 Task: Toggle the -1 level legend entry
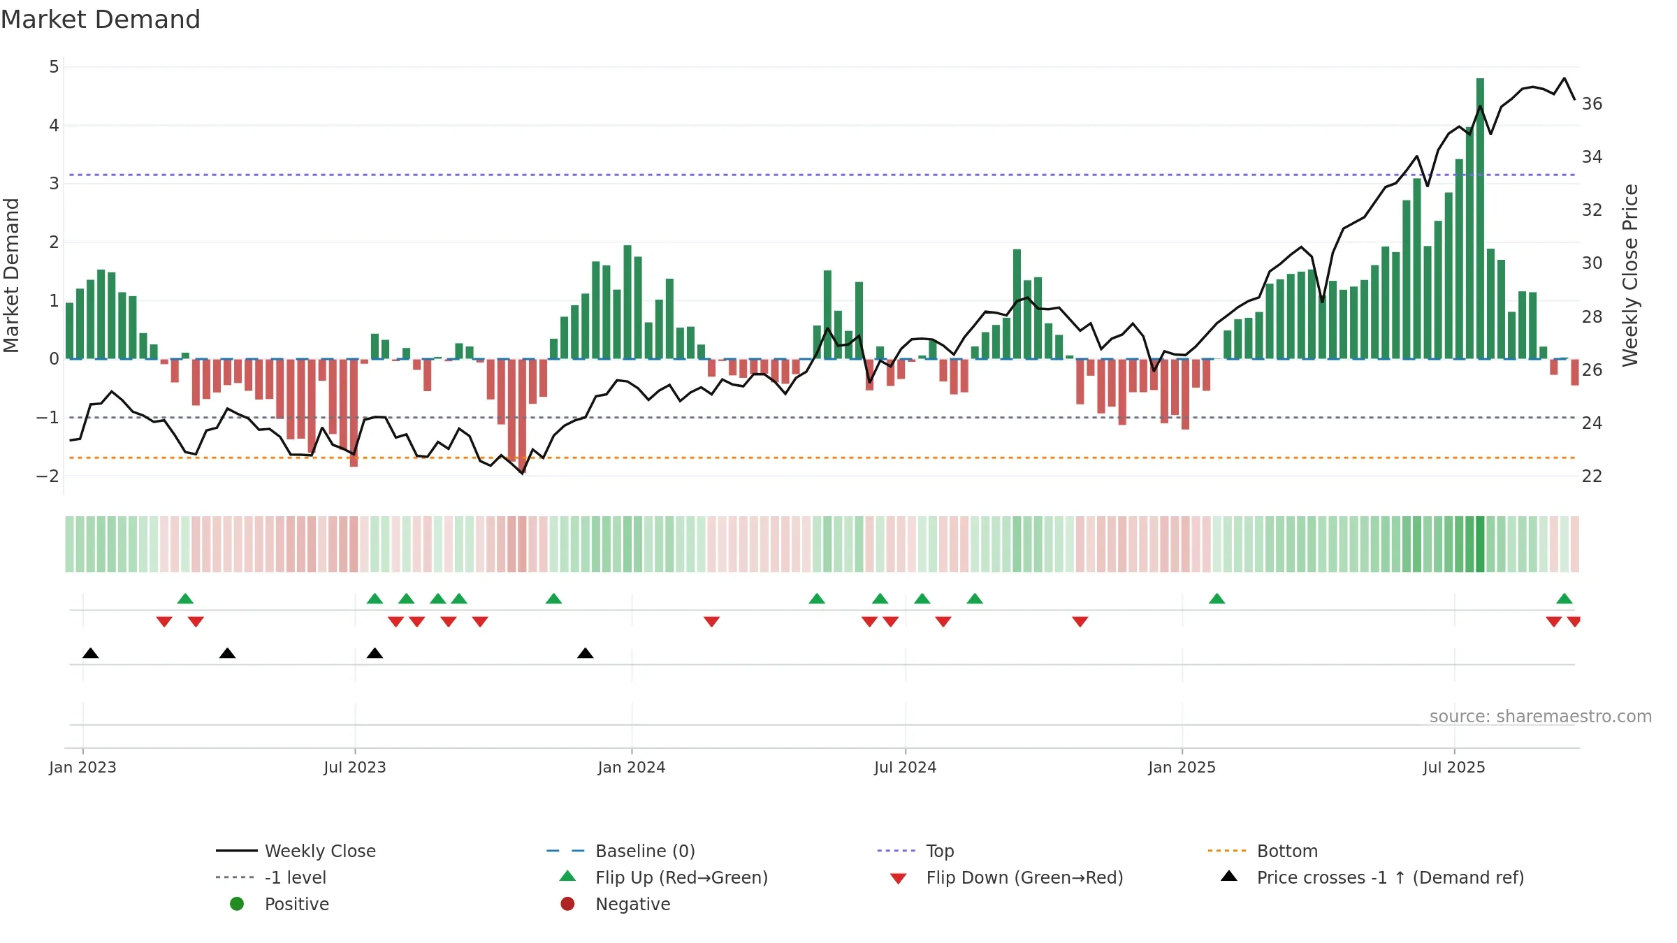click(271, 877)
